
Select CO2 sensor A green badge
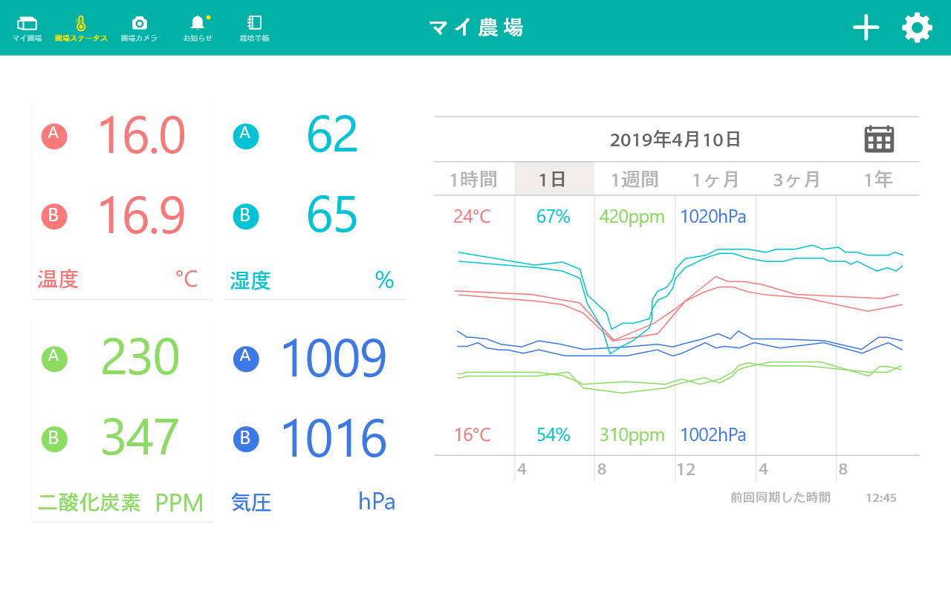point(54,359)
